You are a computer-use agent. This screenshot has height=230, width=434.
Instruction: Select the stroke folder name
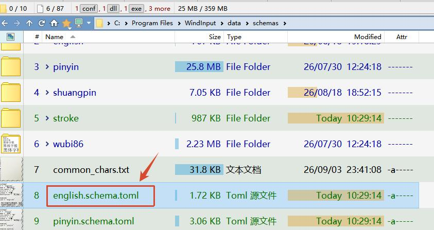(x=66, y=118)
